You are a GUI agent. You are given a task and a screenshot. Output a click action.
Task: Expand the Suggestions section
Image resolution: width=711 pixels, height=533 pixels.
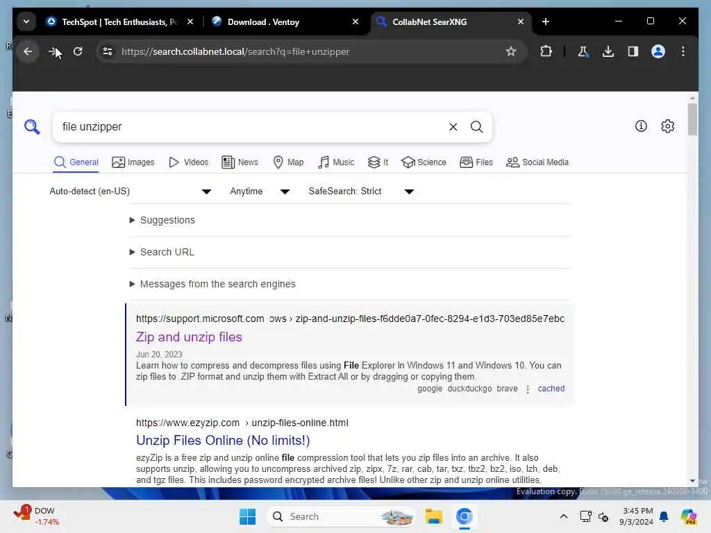pos(162,220)
